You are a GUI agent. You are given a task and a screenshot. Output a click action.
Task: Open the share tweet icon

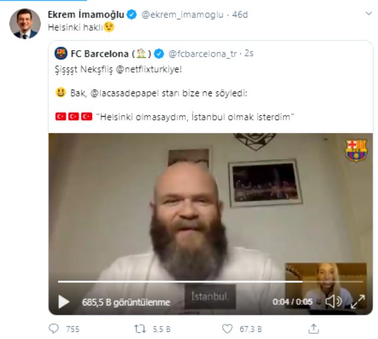tap(314, 328)
